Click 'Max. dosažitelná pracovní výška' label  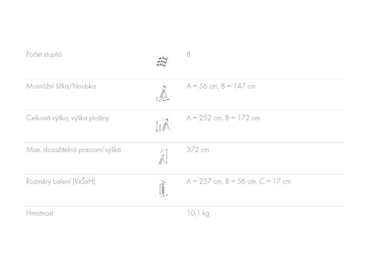(x=73, y=150)
